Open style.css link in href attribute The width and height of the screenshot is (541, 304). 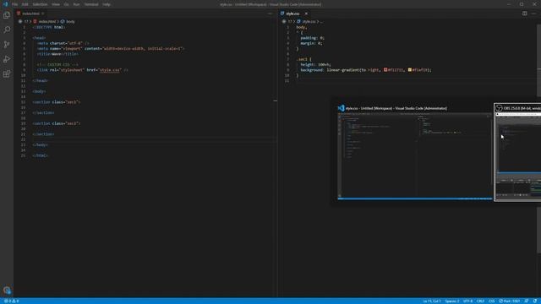point(110,70)
